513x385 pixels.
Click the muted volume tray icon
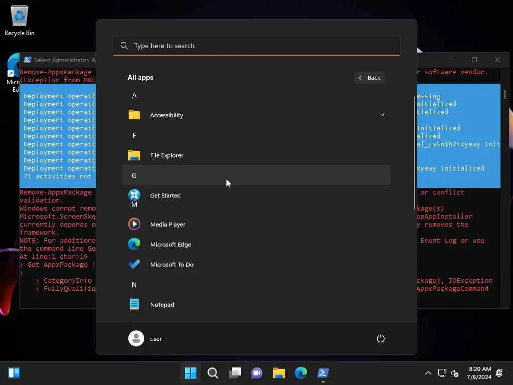click(x=455, y=373)
